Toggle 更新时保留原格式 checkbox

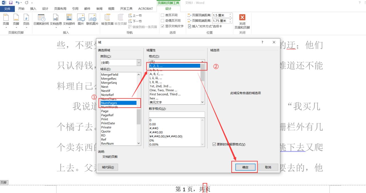214,144
